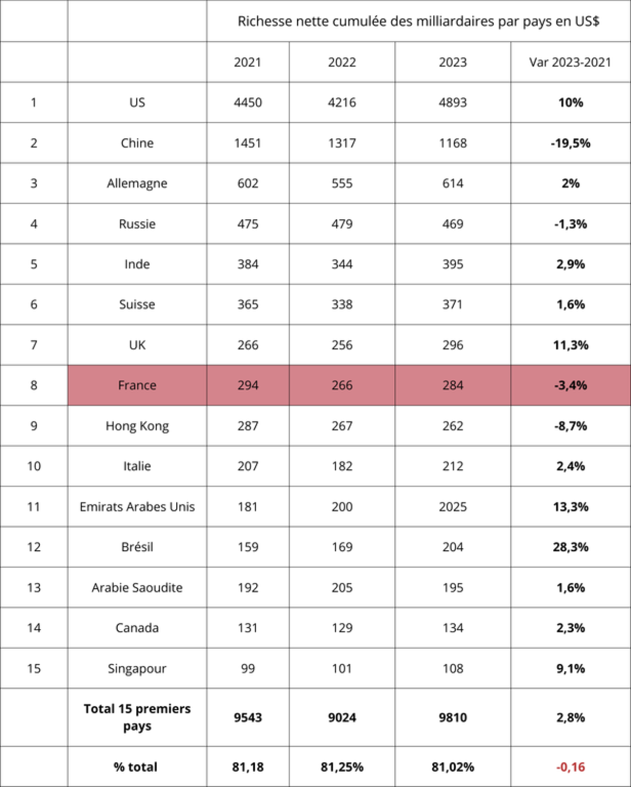Select Emirats Arabes Unis 2023 value 2025
The image size is (631, 787).
(x=452, y=507)
